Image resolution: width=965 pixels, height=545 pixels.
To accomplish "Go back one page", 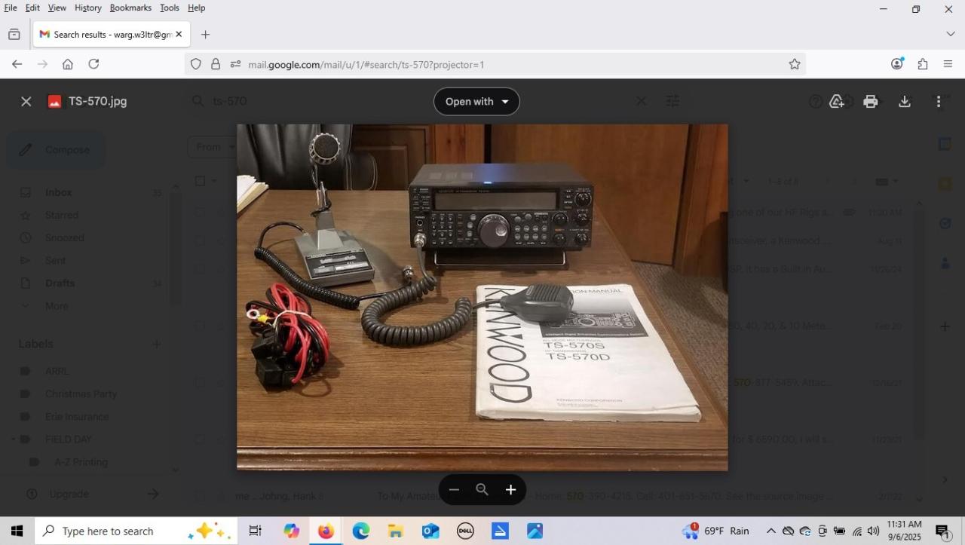I will point(17,64).
